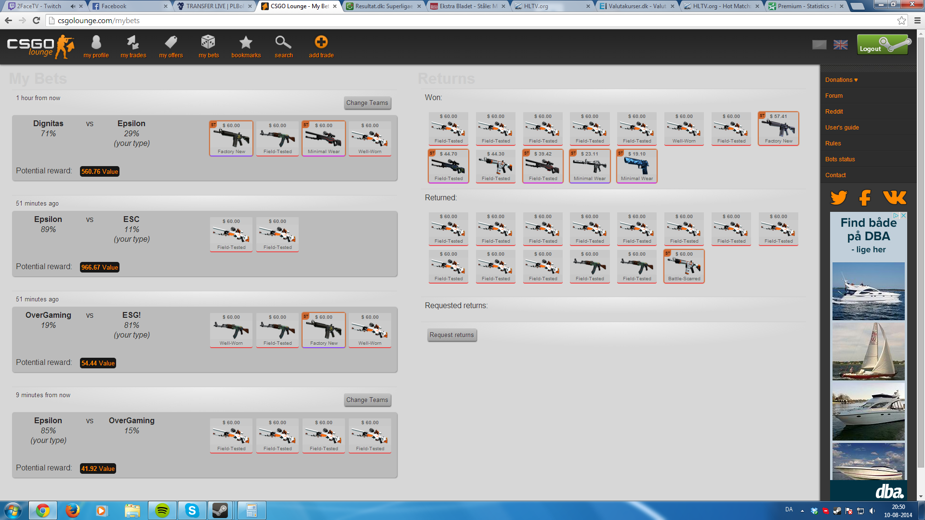The height and width of the screenshot is (520, 925).
Task: Open the my trades icon
Action: [133, 47]
